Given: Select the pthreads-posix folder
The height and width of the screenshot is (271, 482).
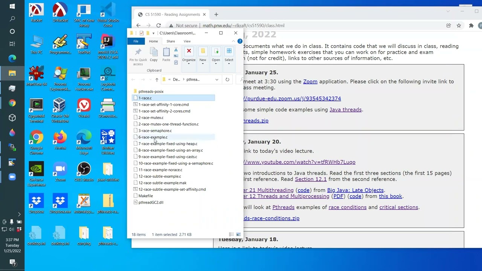Looking at the screenshot, I should pyautogui.click(x=151, y=91).
